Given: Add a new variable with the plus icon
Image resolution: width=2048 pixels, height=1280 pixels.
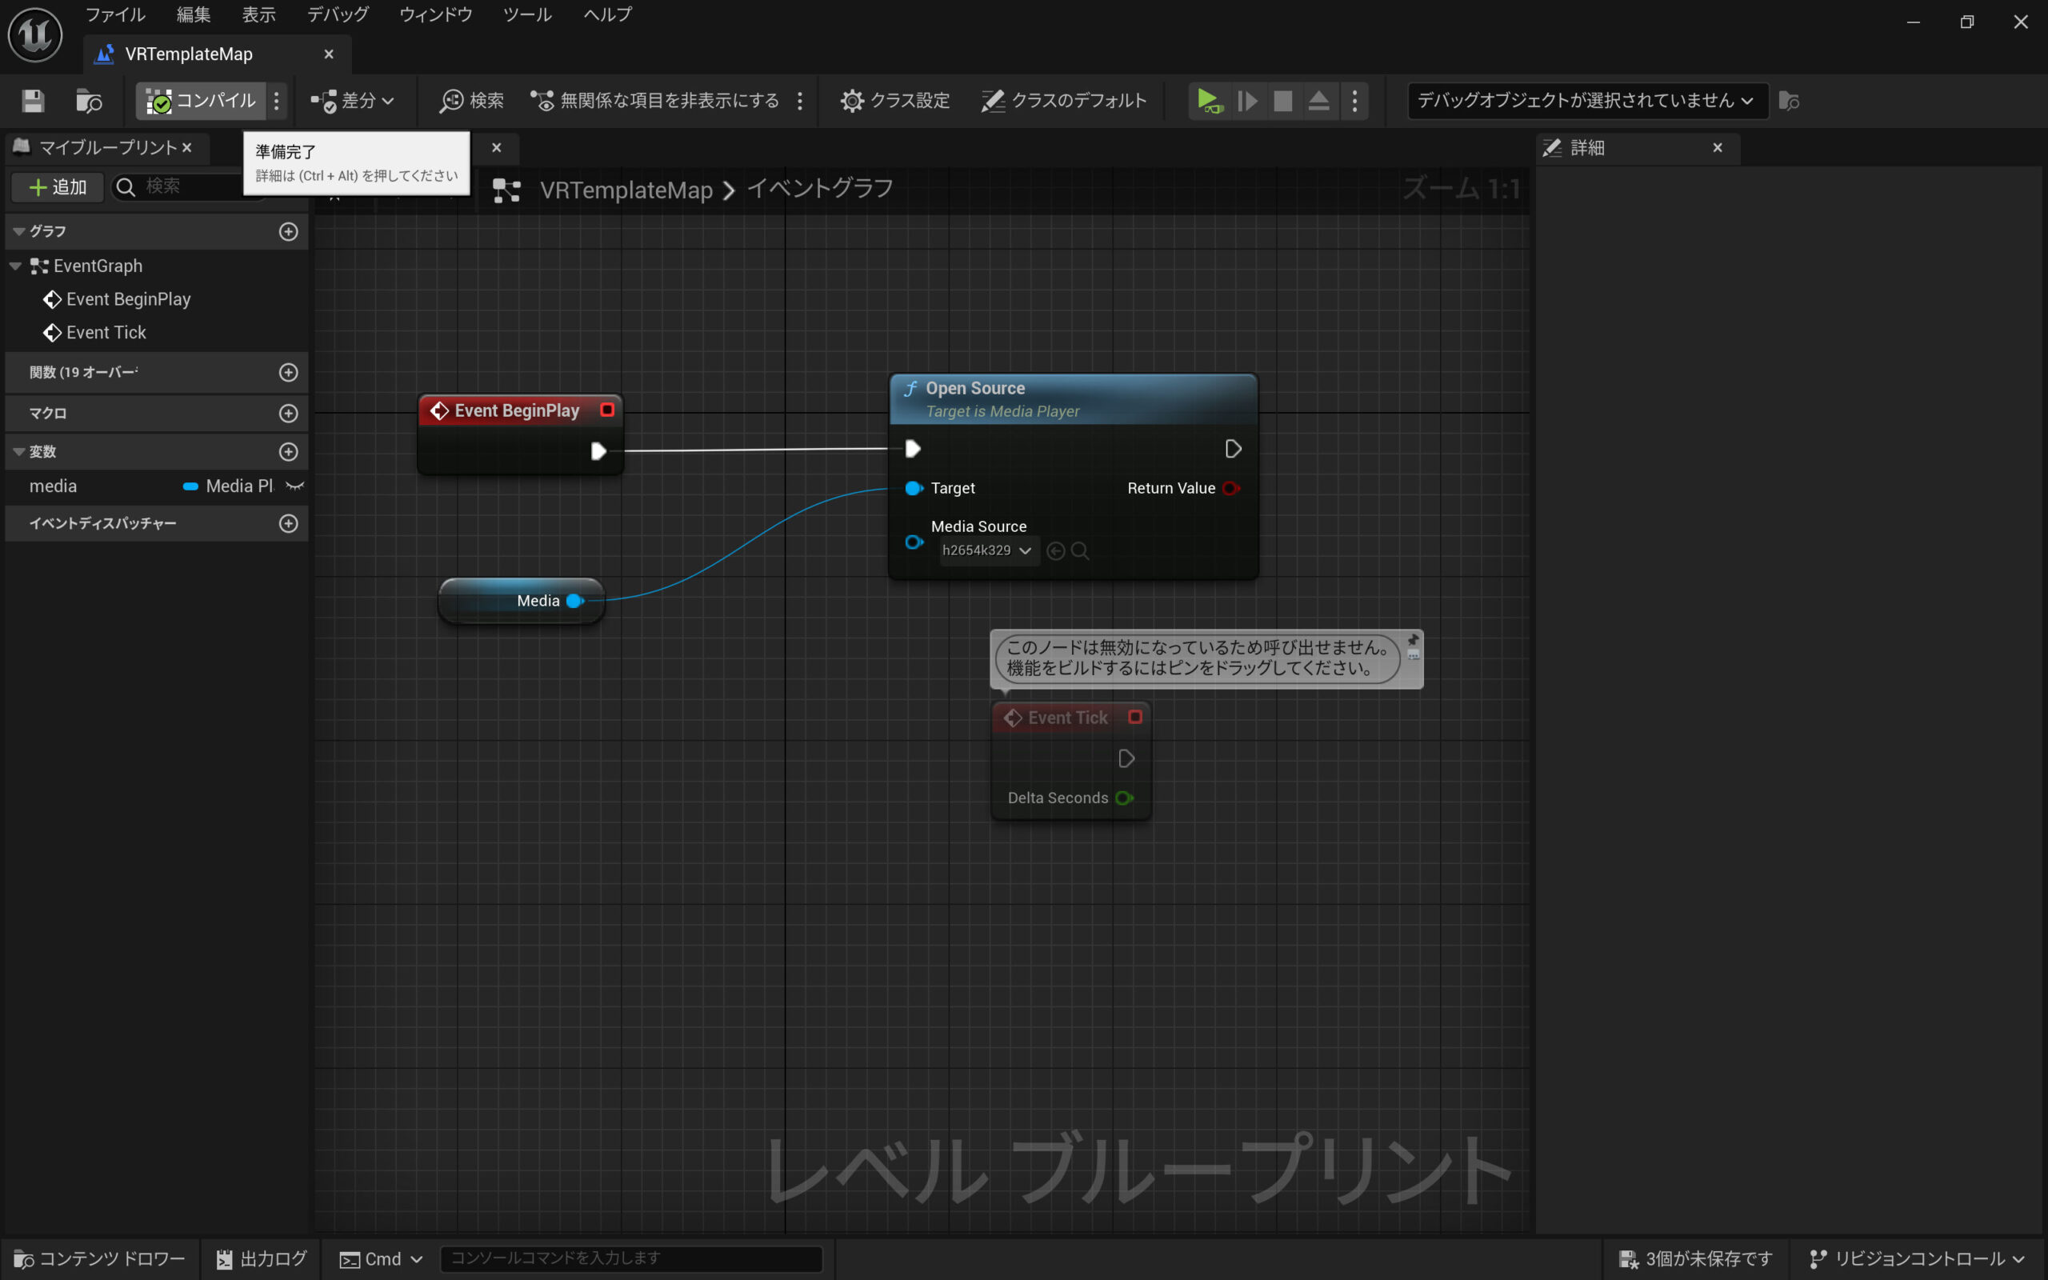Looking at the screenshot, I should (x=289, y=452).
